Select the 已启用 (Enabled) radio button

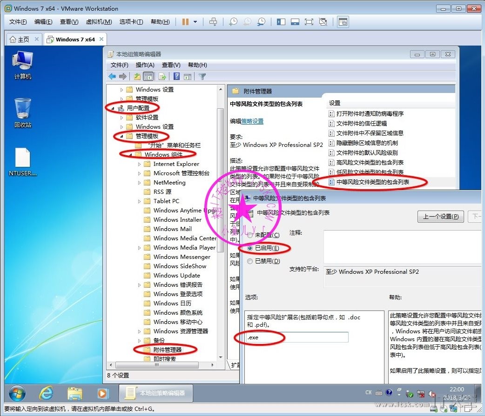250,249
